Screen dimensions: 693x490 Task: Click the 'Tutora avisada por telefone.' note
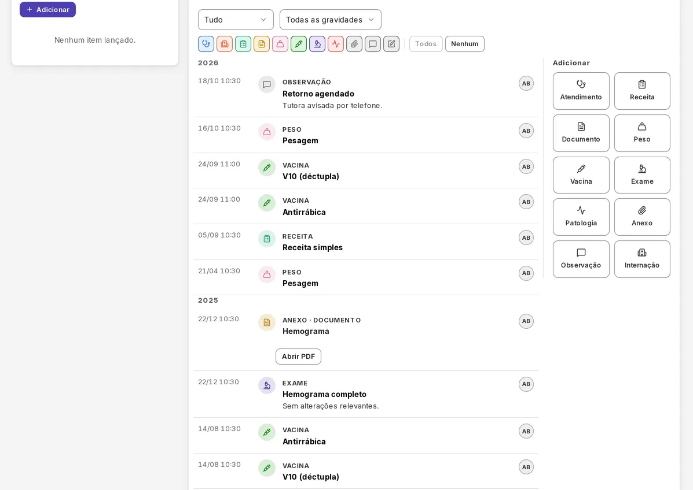click(x=332, y=105)
